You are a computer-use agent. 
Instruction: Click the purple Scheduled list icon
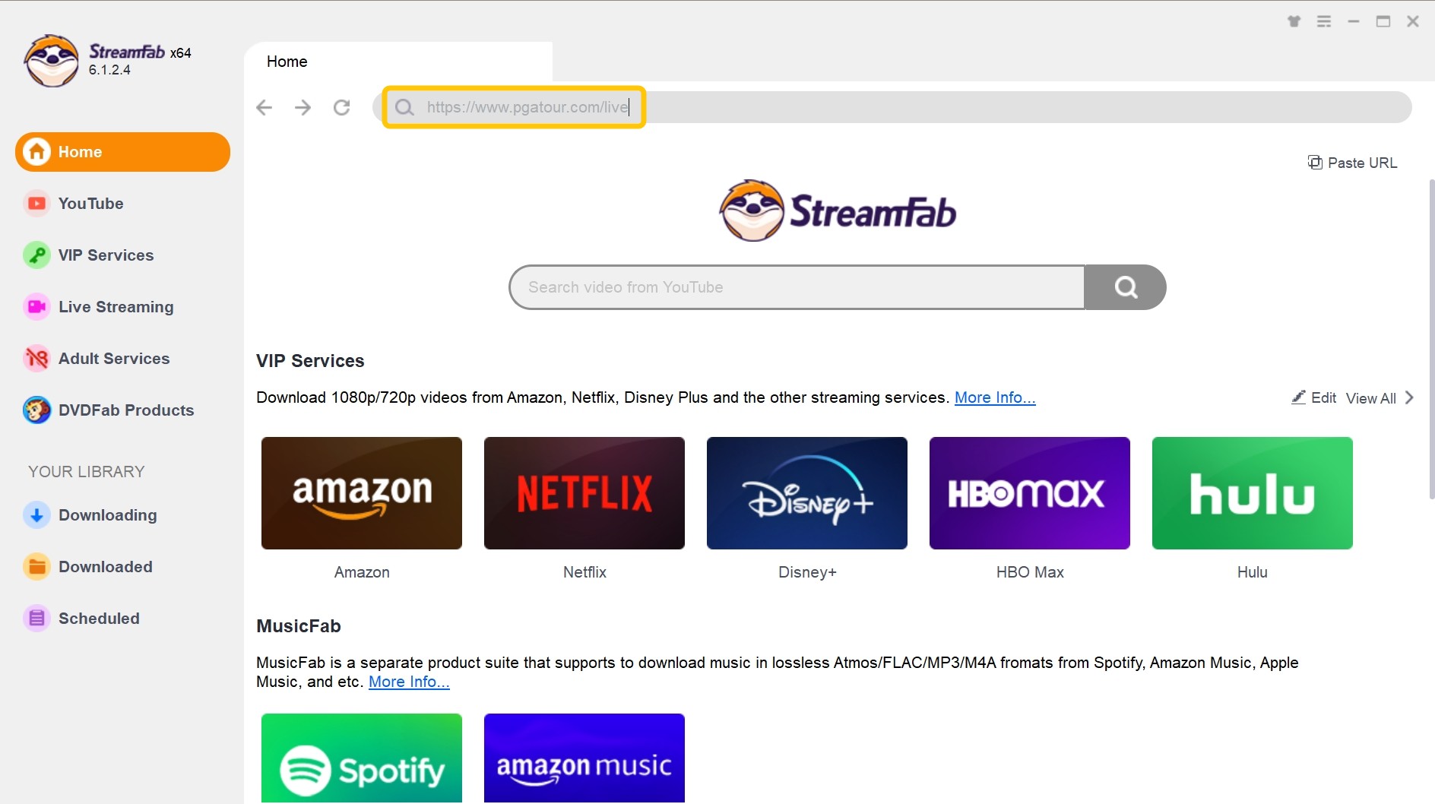click(x=36, y=619)
